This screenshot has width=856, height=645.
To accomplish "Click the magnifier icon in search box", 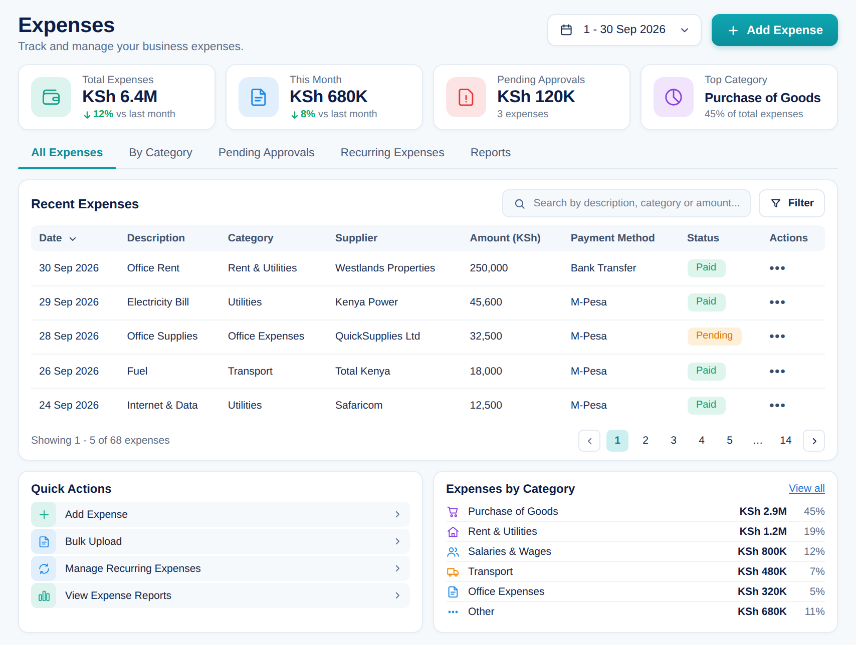I will tap(520, 204).
